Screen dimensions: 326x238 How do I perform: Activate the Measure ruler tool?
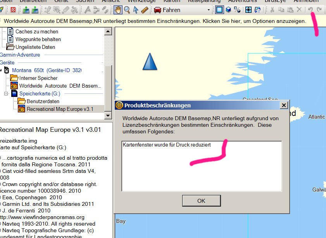click(x=145, y=10)
